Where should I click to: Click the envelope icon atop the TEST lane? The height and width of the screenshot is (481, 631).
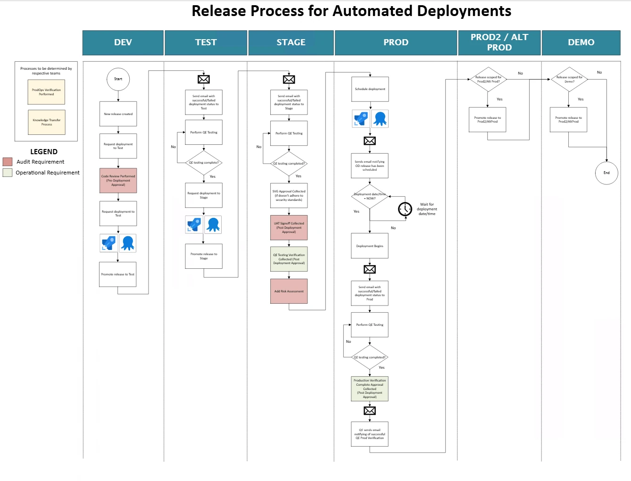point(204,79)
